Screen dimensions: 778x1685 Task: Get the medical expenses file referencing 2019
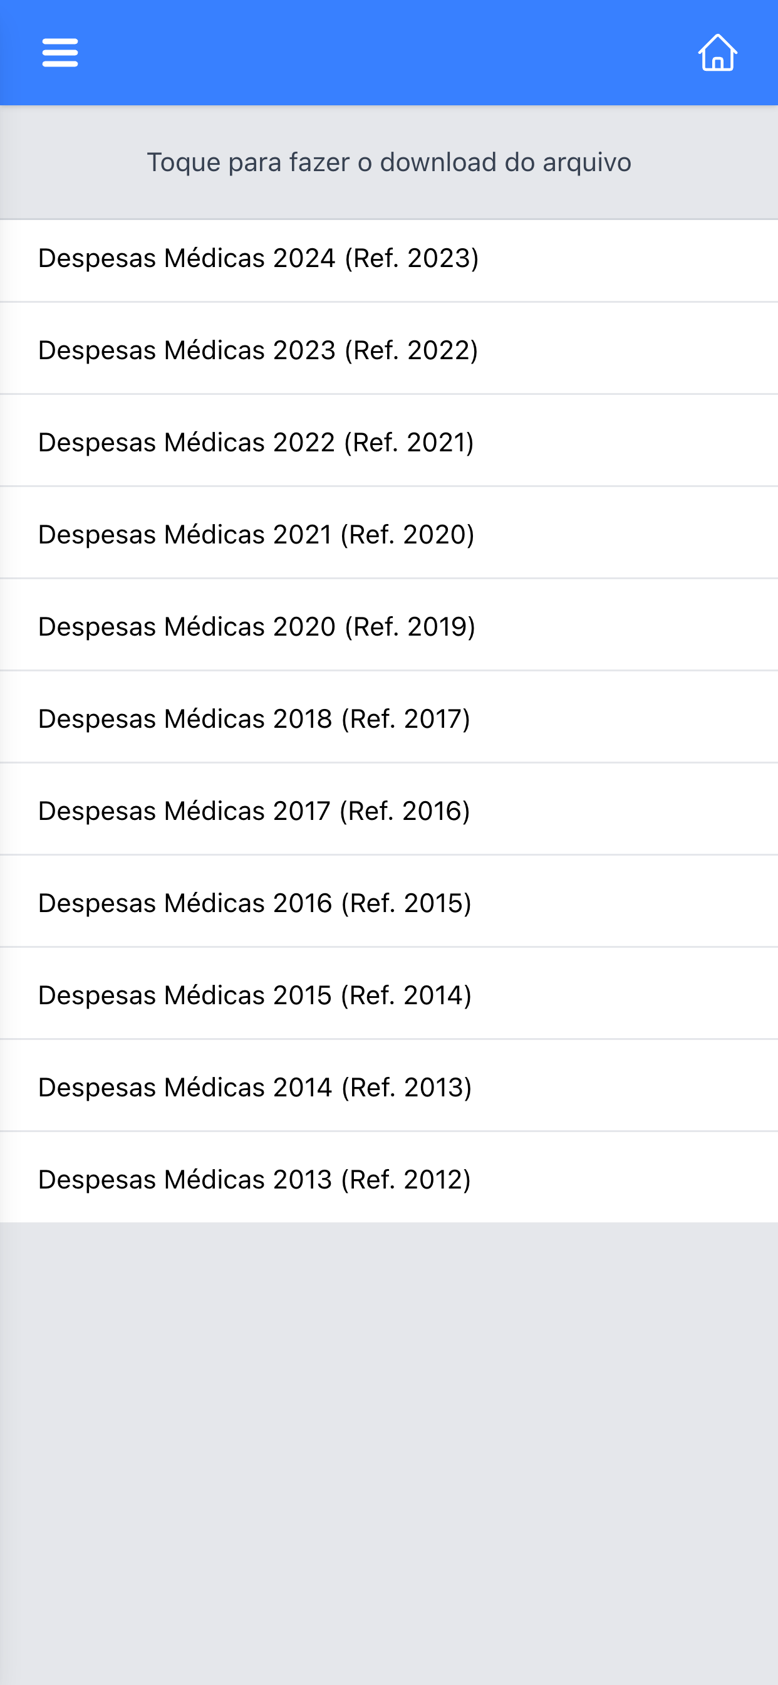click(x=389, y=626)
